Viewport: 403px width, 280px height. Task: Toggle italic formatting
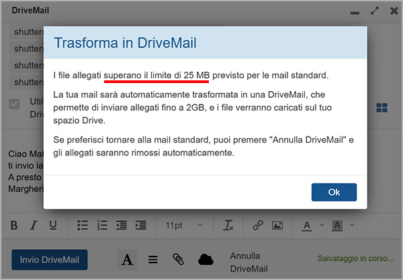click(34, 225)
